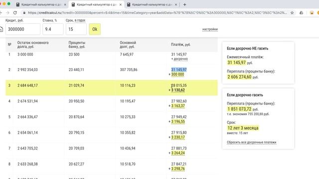Click the Кредит amount field showing 3000000
This screenshot has height=179, width=319.
(23, 29)
